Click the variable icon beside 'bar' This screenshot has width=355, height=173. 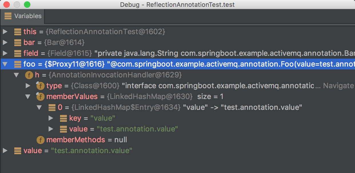tap(18, 42)
